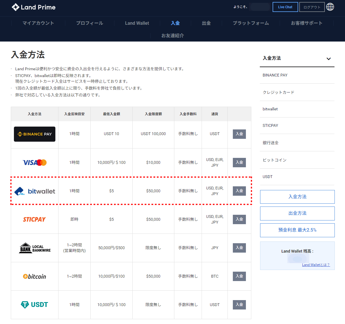Click 入金 button for VISA row
Viewport: 345px width, 324px height.
click(239, 162)
